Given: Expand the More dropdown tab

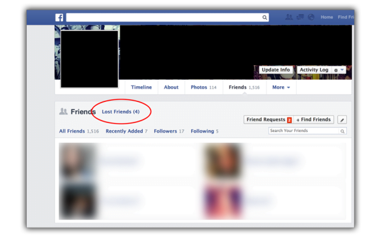Looking at the screenshot, I should click(281, 87).
